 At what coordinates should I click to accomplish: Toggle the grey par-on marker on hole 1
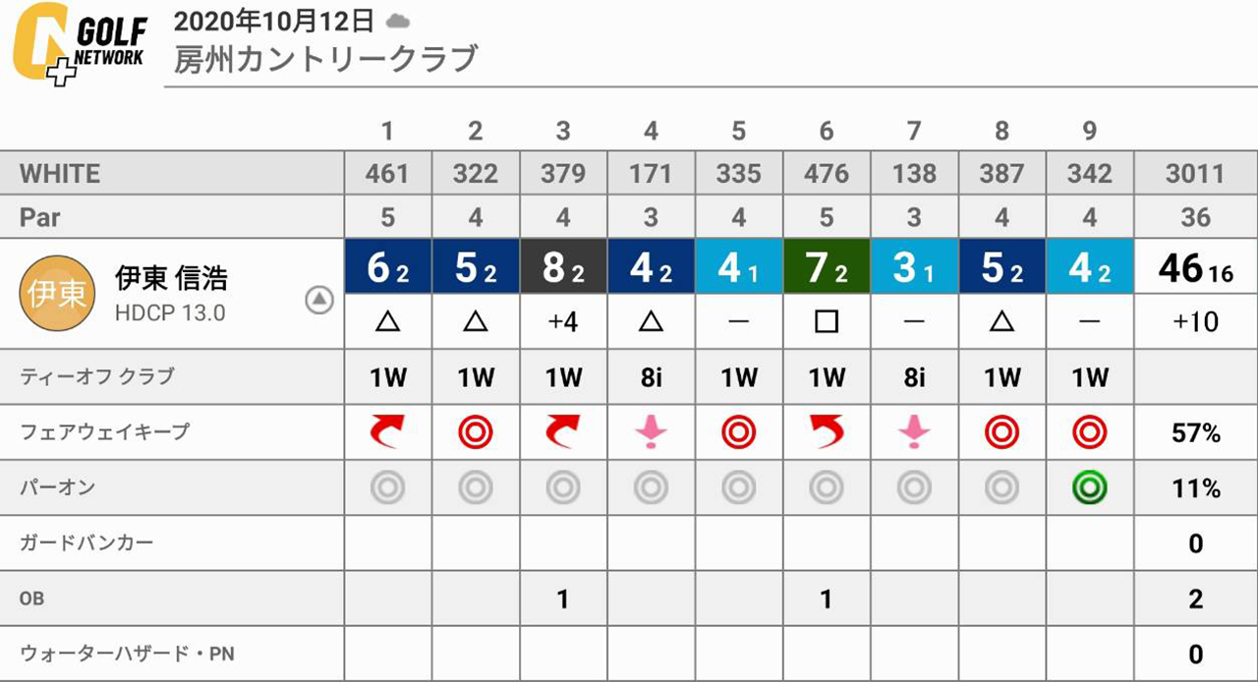pos(387,487)
